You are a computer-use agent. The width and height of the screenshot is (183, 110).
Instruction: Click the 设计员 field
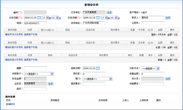point(153,79)
